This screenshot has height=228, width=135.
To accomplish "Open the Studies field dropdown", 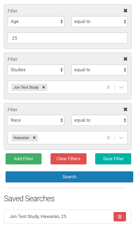I will [36, 70].
